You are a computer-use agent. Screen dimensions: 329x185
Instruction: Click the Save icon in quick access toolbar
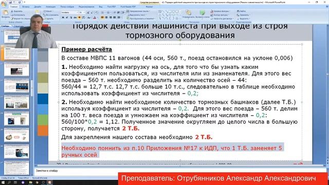coord(10,2)
